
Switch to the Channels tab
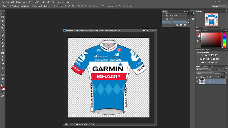(205, 66)
